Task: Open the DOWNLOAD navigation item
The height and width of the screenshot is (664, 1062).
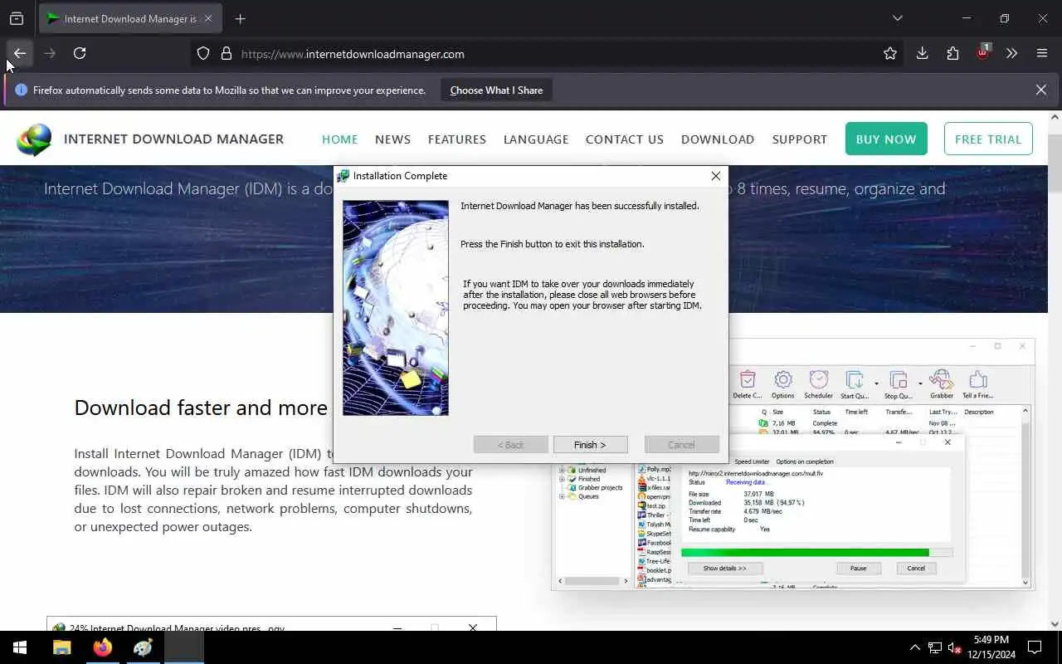Action: 718,139
